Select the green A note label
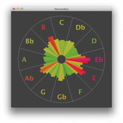This screenshot has width=123, height=123. pyautogui.click(x=24, y=60)
